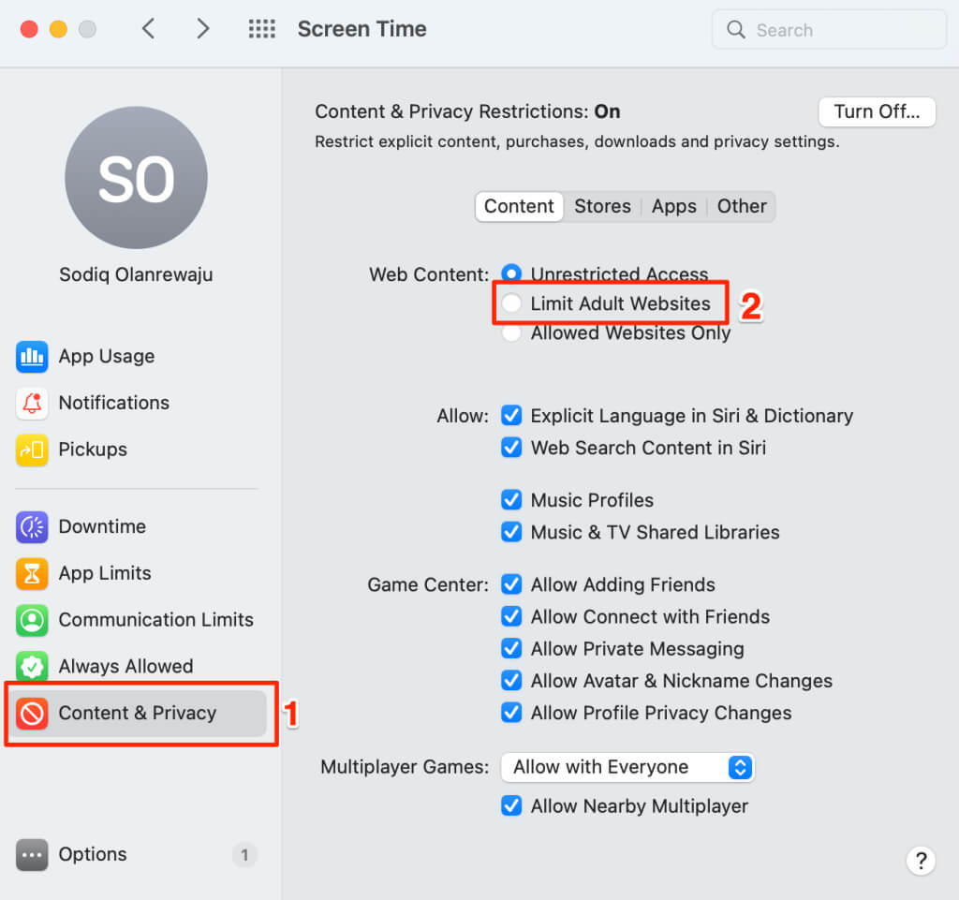
Task: Choose Allowed Websites Only option
Action: [x=511, y=333]
